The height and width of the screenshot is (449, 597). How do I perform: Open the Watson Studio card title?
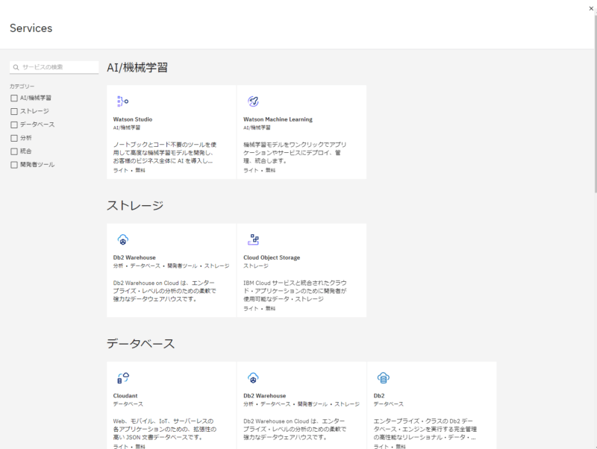tap(133, 119)
